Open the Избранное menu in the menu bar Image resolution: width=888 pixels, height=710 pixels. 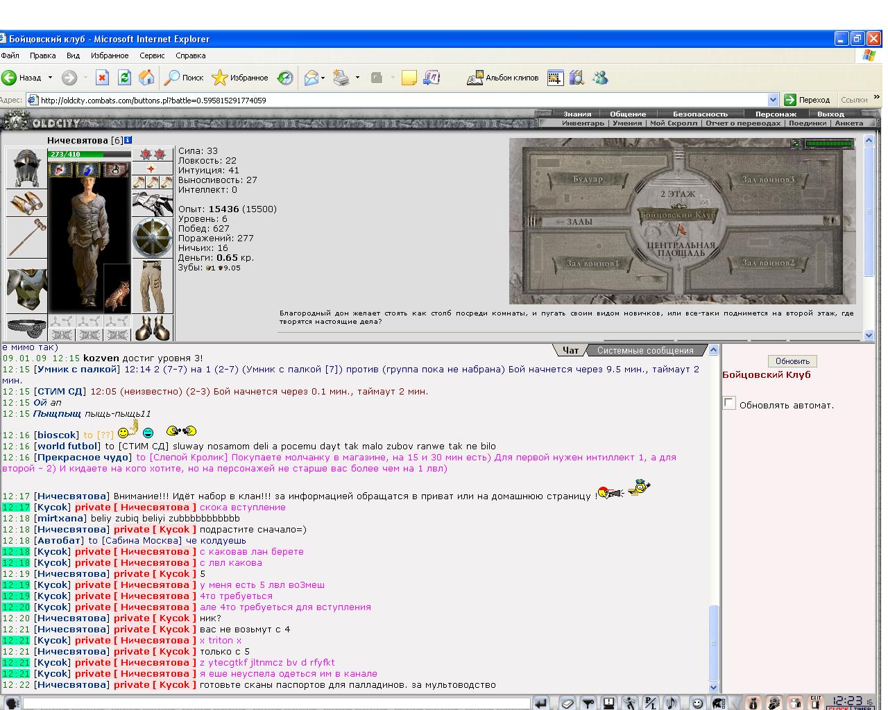110,55
